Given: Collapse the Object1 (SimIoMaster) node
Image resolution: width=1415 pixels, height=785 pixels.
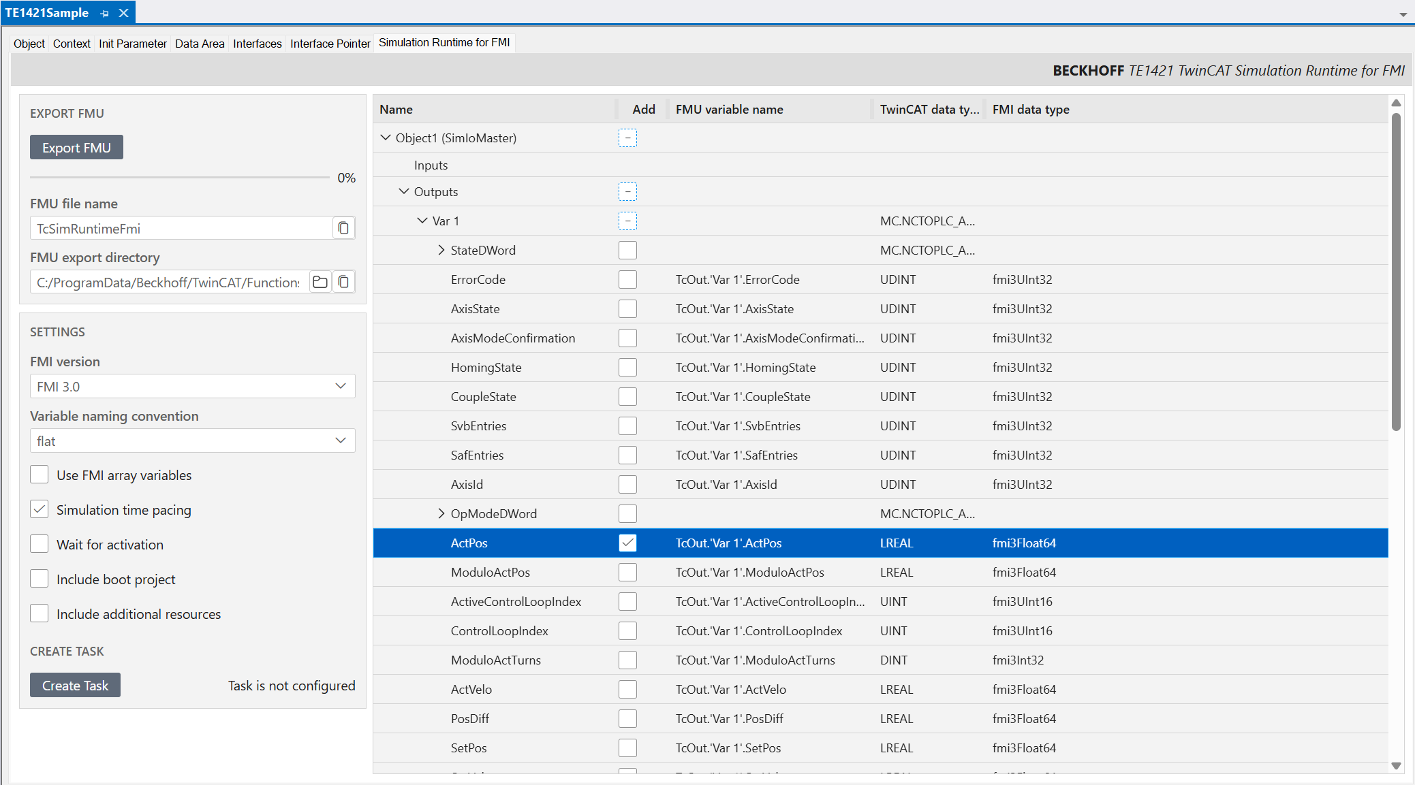Looking at the screenshot, I should coord(386,138).
